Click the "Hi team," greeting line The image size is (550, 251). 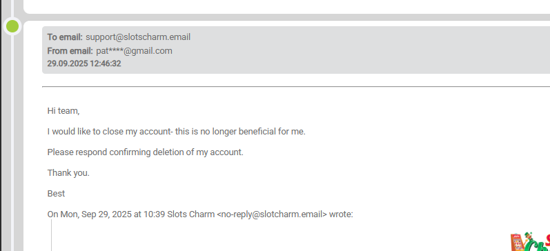(x=63, y=111)
